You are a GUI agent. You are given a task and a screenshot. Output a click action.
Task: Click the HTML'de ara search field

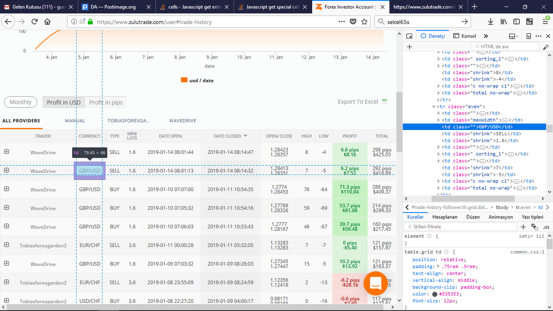pyautogui.click(x=506, y=47)
